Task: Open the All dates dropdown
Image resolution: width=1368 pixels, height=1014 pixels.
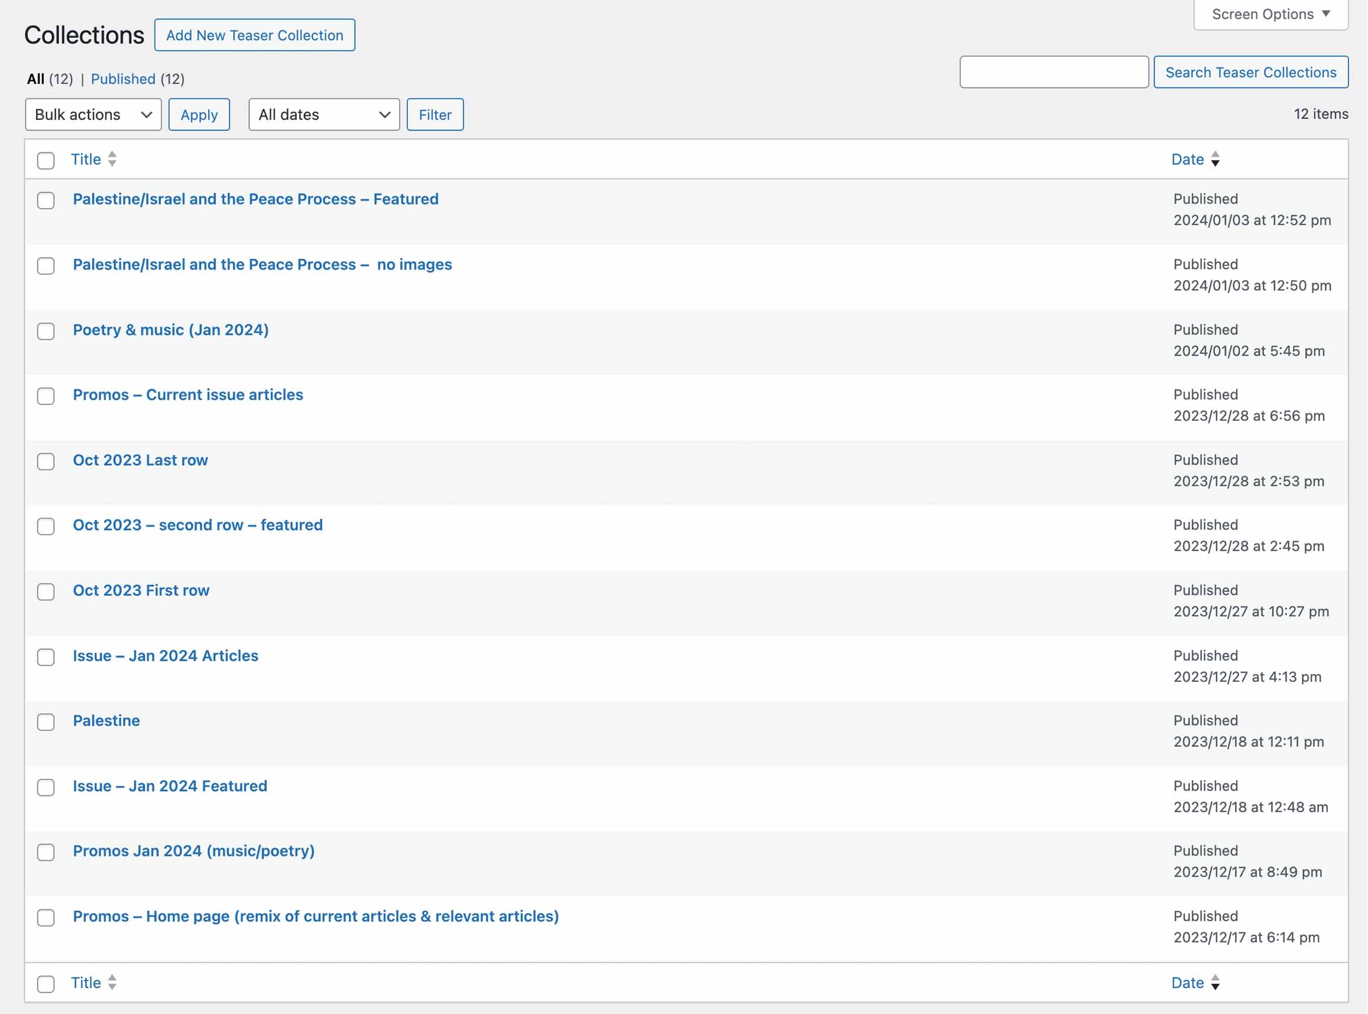Action: 323,115
